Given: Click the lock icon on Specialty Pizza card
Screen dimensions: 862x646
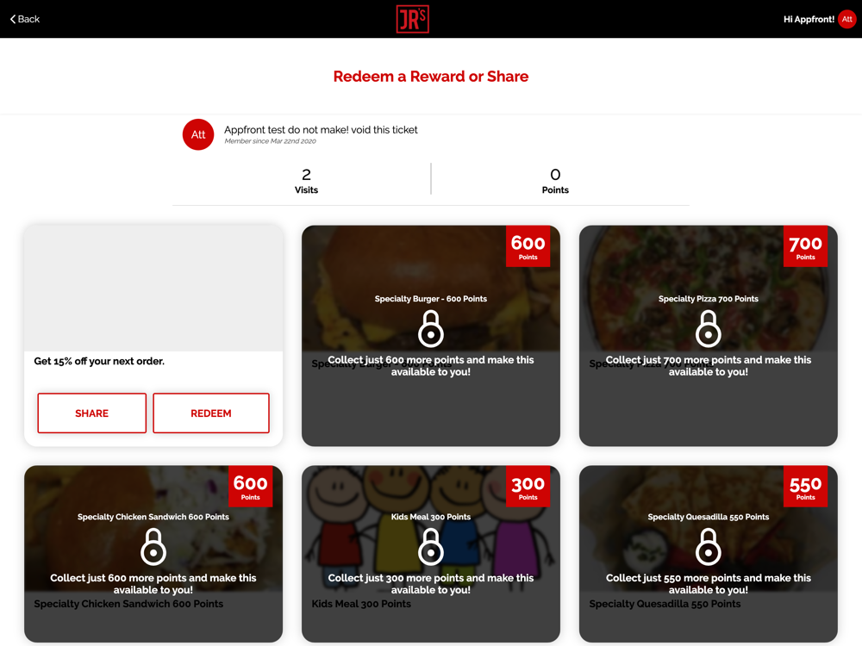Looking at the screenshot, I should click(x=708, y=328).
